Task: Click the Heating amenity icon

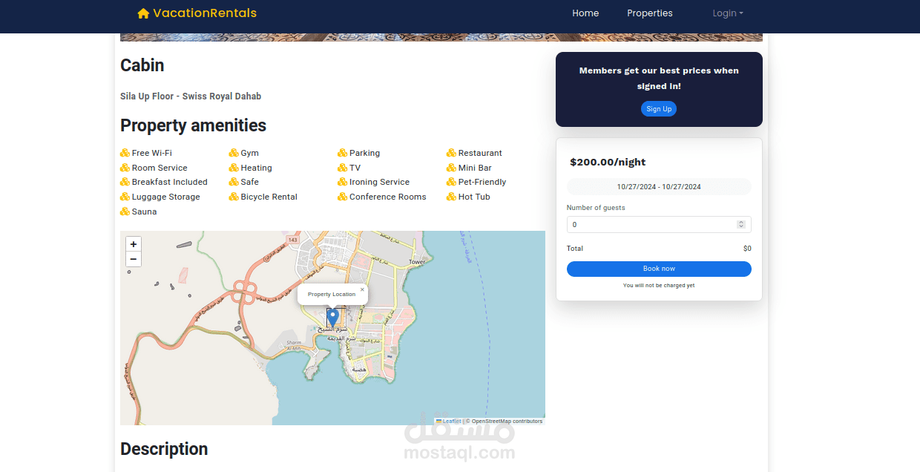Action: click(x=234, y=168)
